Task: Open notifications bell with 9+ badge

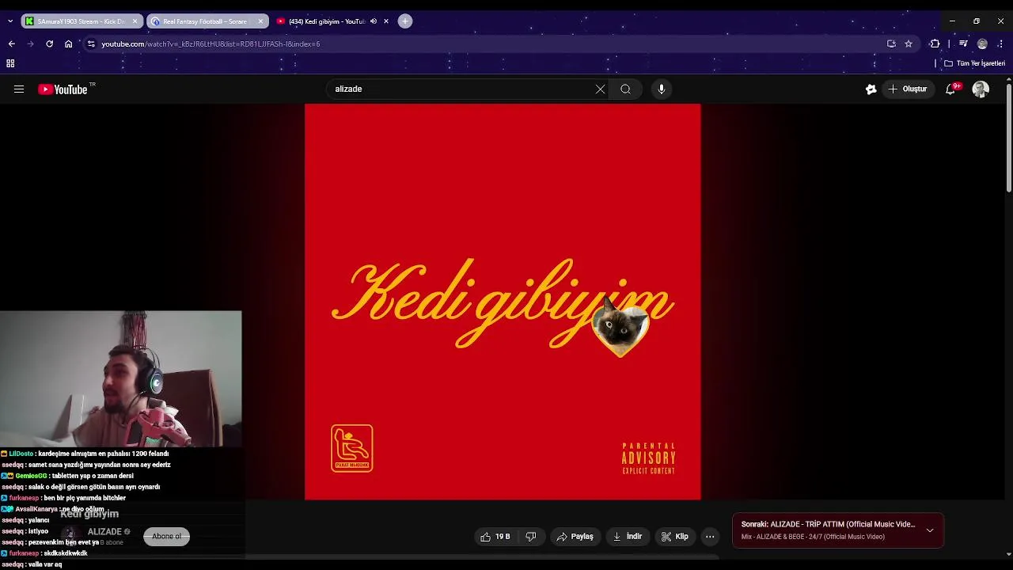Action: [x=950, y=89]
